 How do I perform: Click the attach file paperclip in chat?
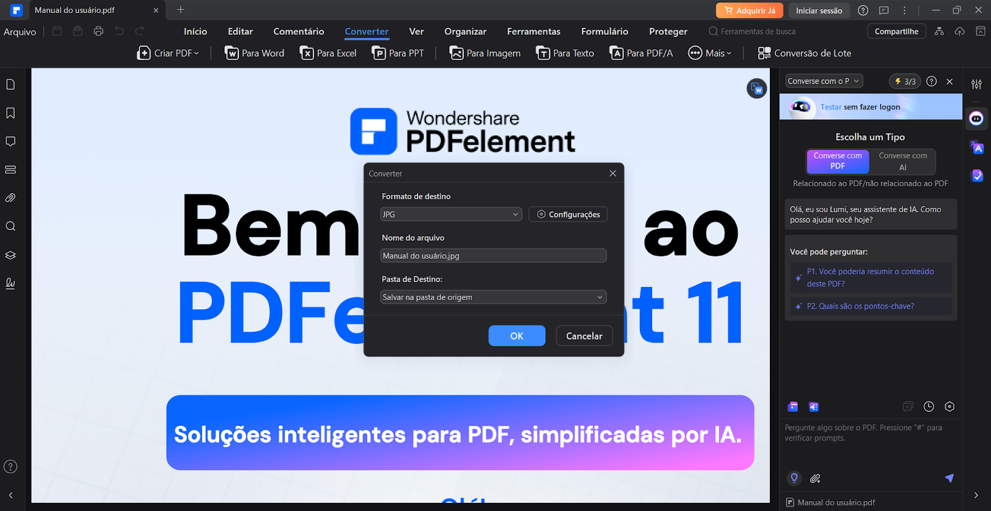815,478
